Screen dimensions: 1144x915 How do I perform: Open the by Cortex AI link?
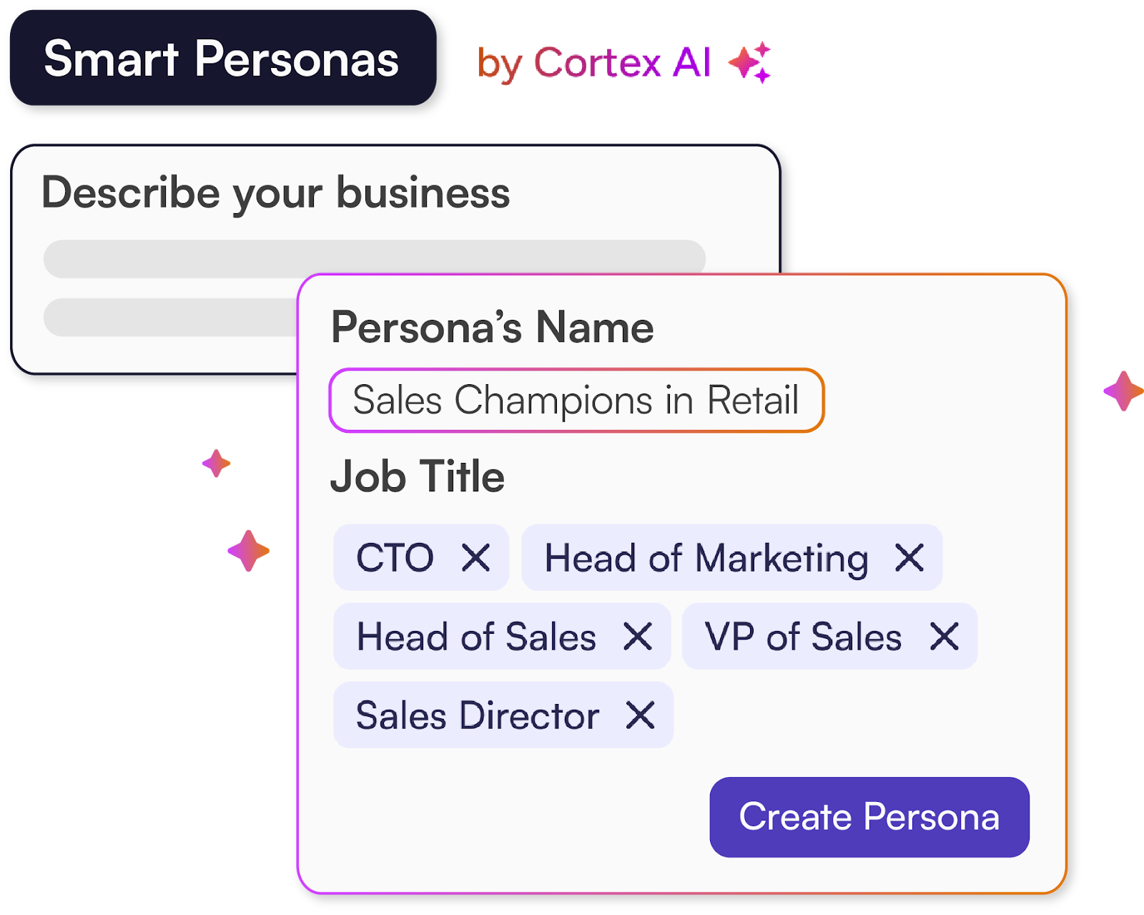click(593, 63)
